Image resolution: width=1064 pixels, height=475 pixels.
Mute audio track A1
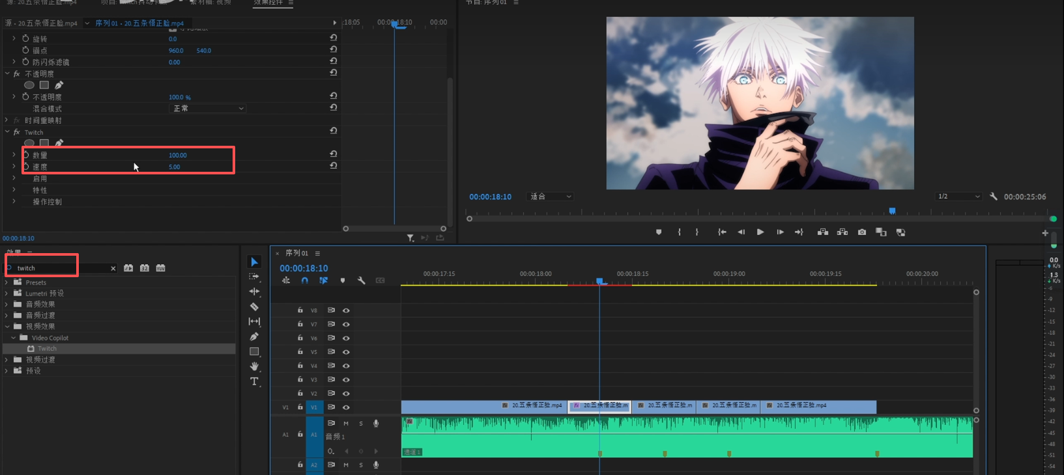pyautogui.click(x=346, y=424)
